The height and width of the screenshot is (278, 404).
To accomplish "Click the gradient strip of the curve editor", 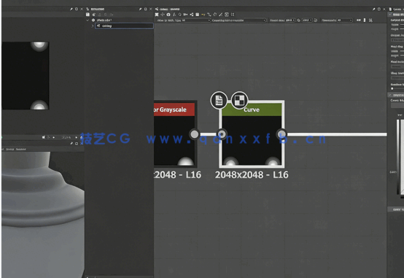I will [399, 157].
